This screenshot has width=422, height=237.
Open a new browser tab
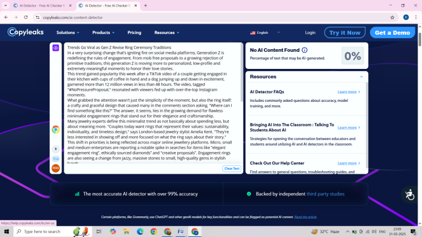click(x=146, y=6)
